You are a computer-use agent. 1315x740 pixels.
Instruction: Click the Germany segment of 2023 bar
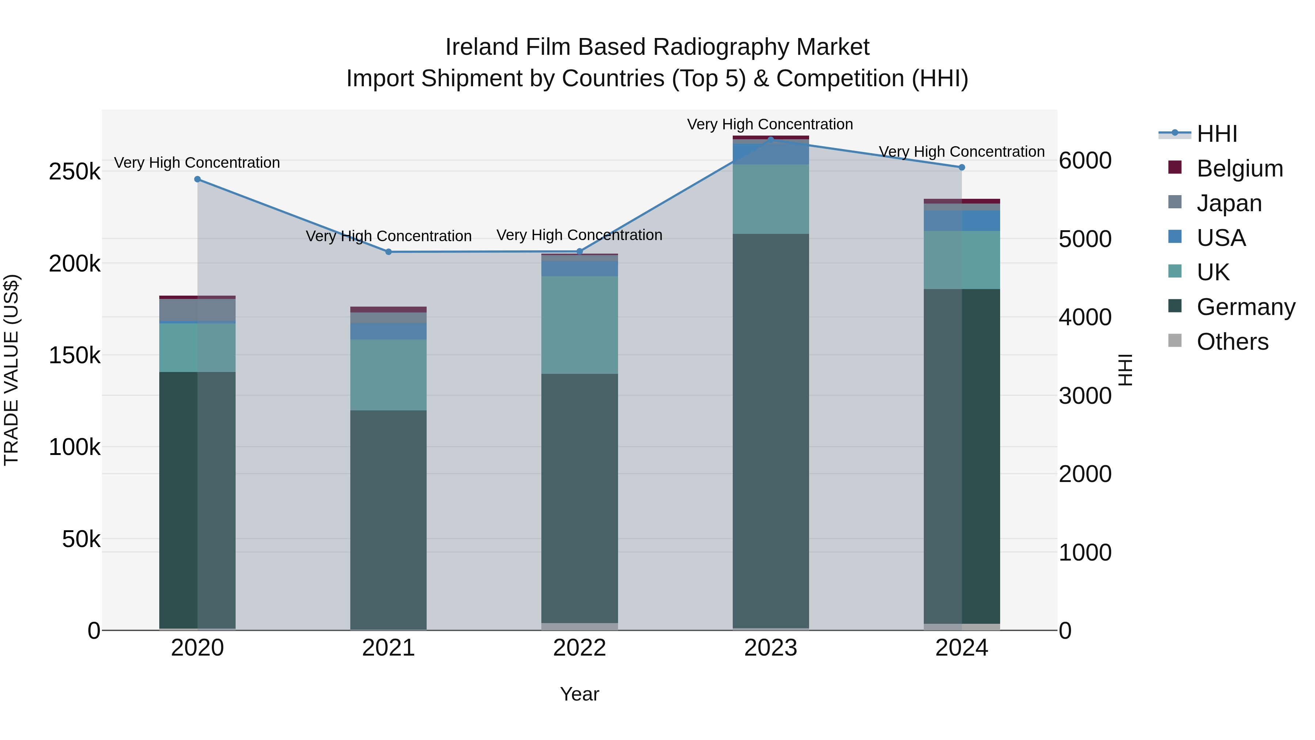[771, 431]
